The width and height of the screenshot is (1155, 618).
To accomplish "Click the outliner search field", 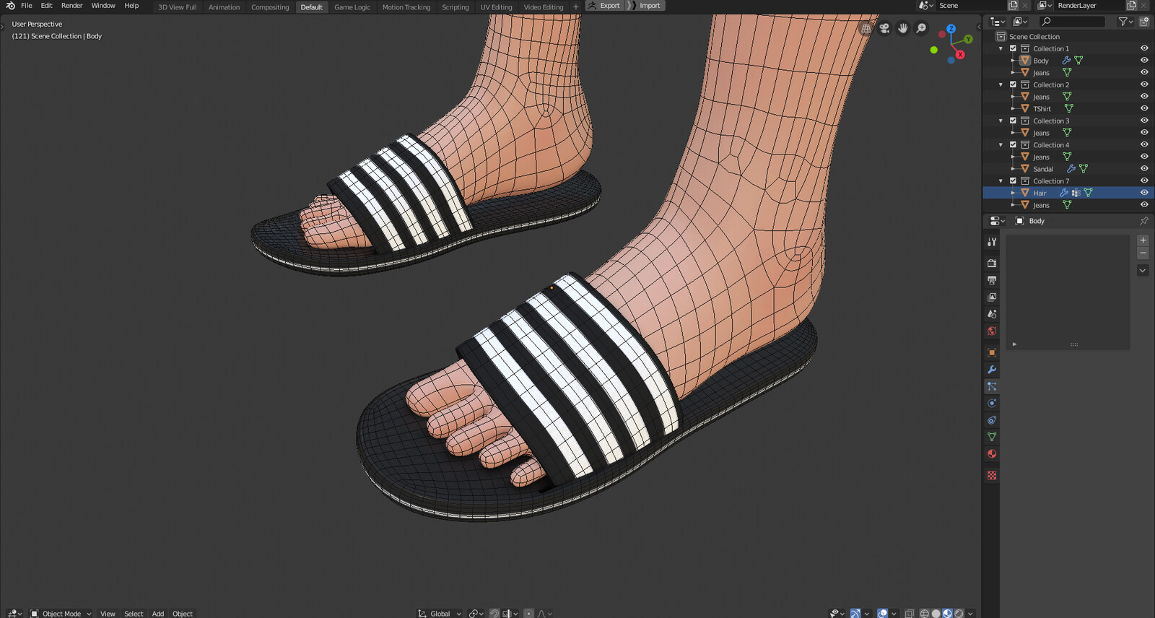I will pyautogui.click(x=1072, y=22).
